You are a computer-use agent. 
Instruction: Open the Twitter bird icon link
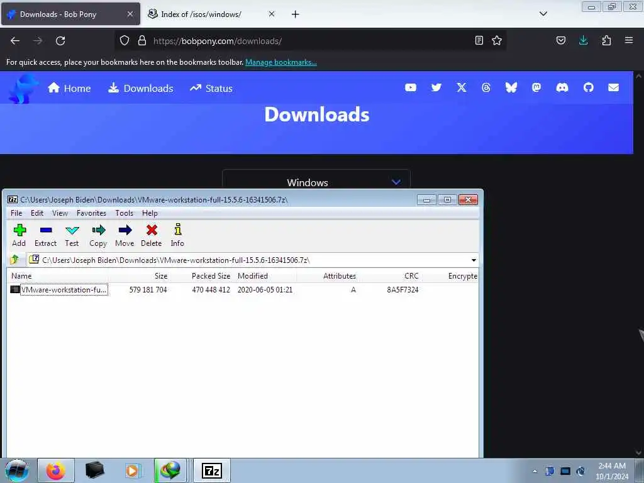(436, 87)
